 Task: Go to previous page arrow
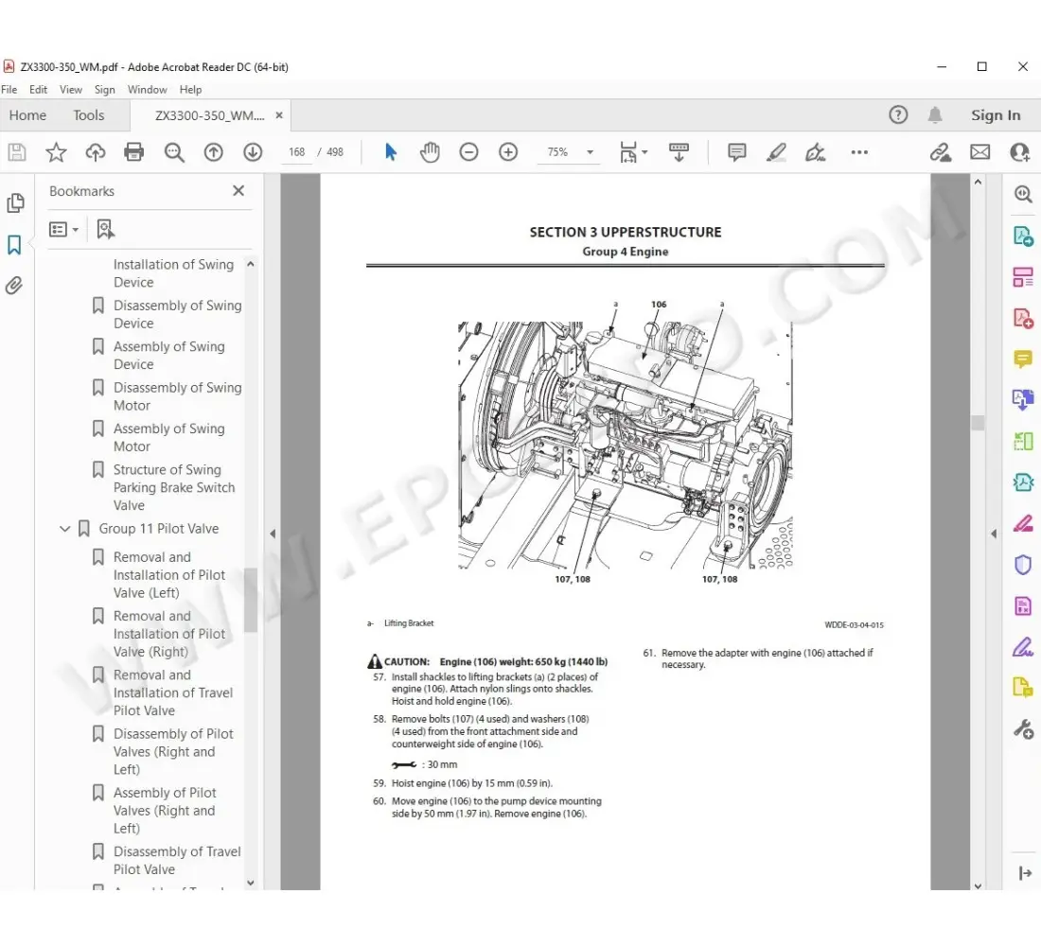(x=214, y=152)
